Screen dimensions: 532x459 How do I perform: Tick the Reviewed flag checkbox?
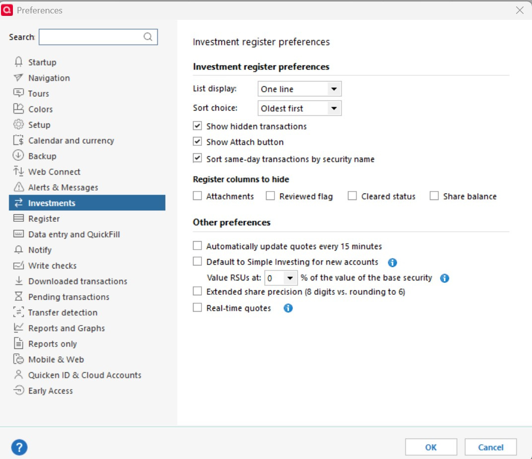[x=270, y=196]
